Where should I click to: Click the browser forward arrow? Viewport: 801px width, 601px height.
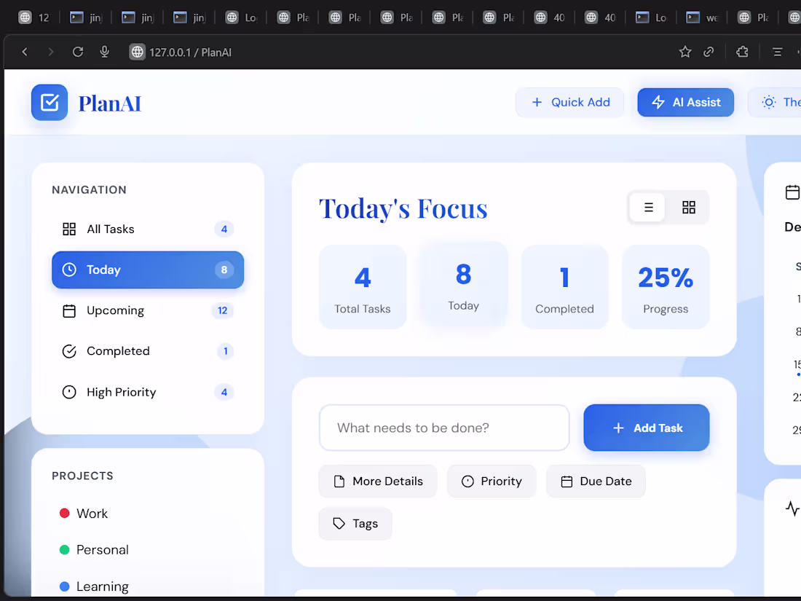pos(50,52)
